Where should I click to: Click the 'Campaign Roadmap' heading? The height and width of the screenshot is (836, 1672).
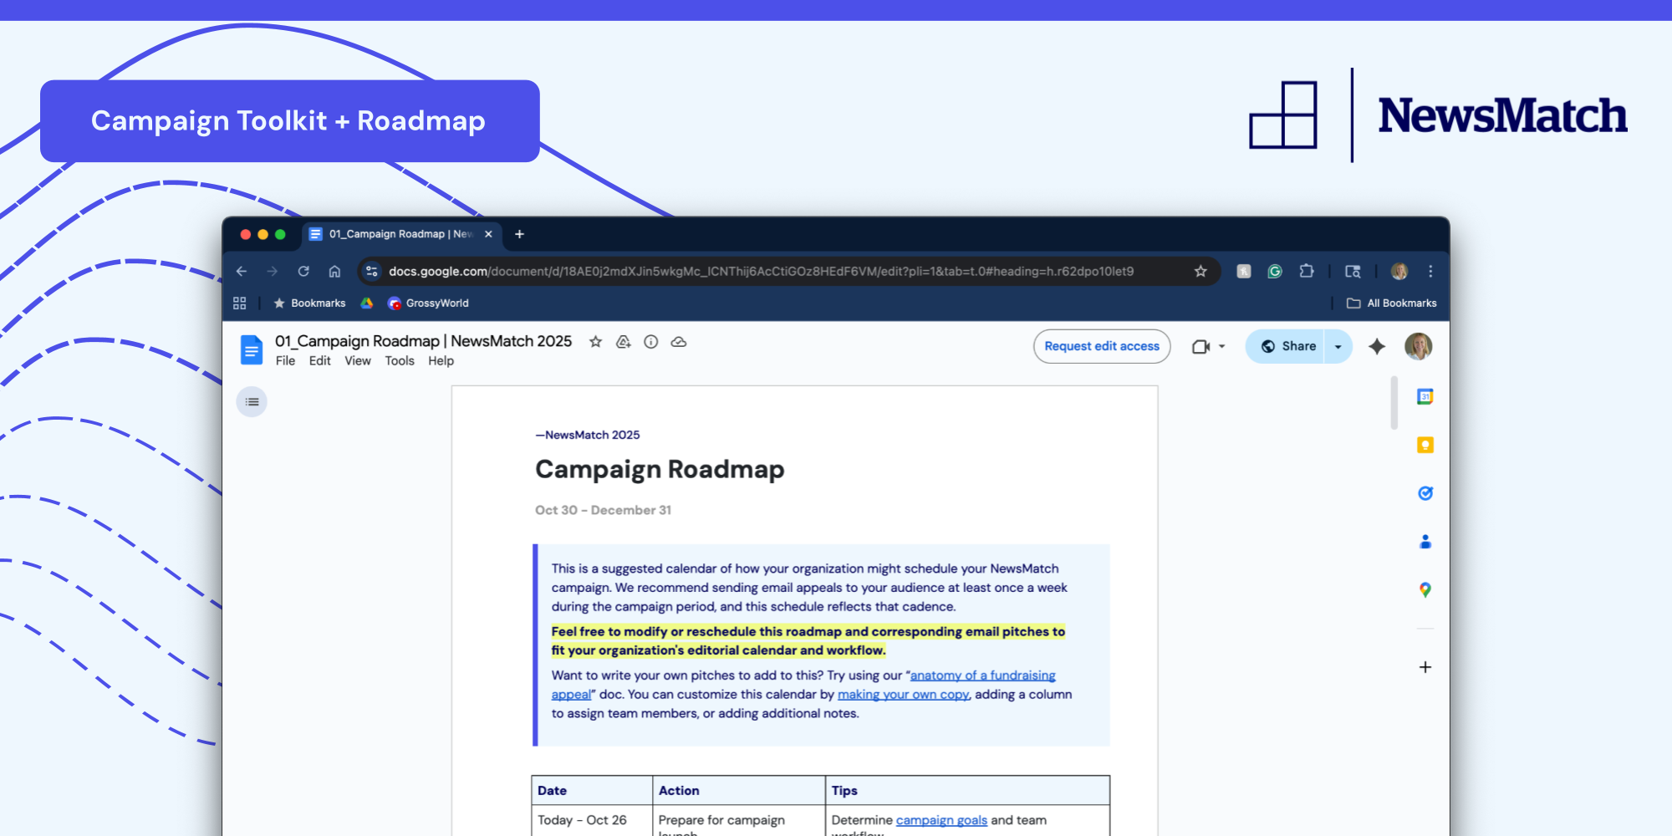tap(660, 470)
